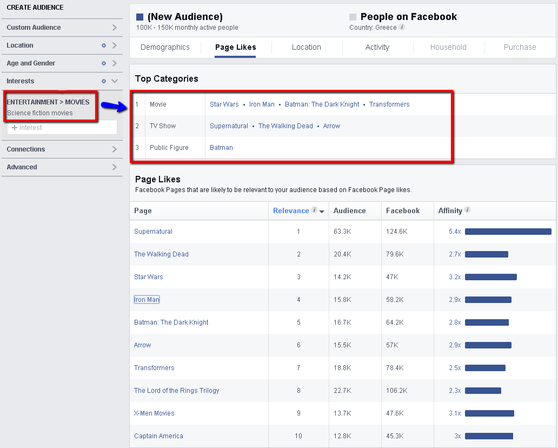Open Arrow page in Page Likes table
Image resolution: width=558 pixels, height=448 pixels.
tap(142, 345)
